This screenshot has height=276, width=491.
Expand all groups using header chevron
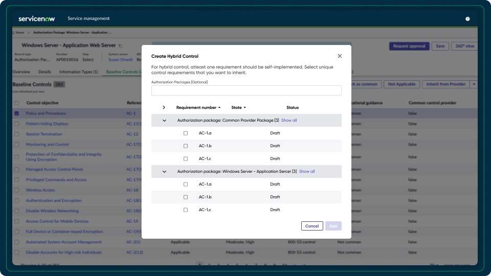(x=164, y=108)
